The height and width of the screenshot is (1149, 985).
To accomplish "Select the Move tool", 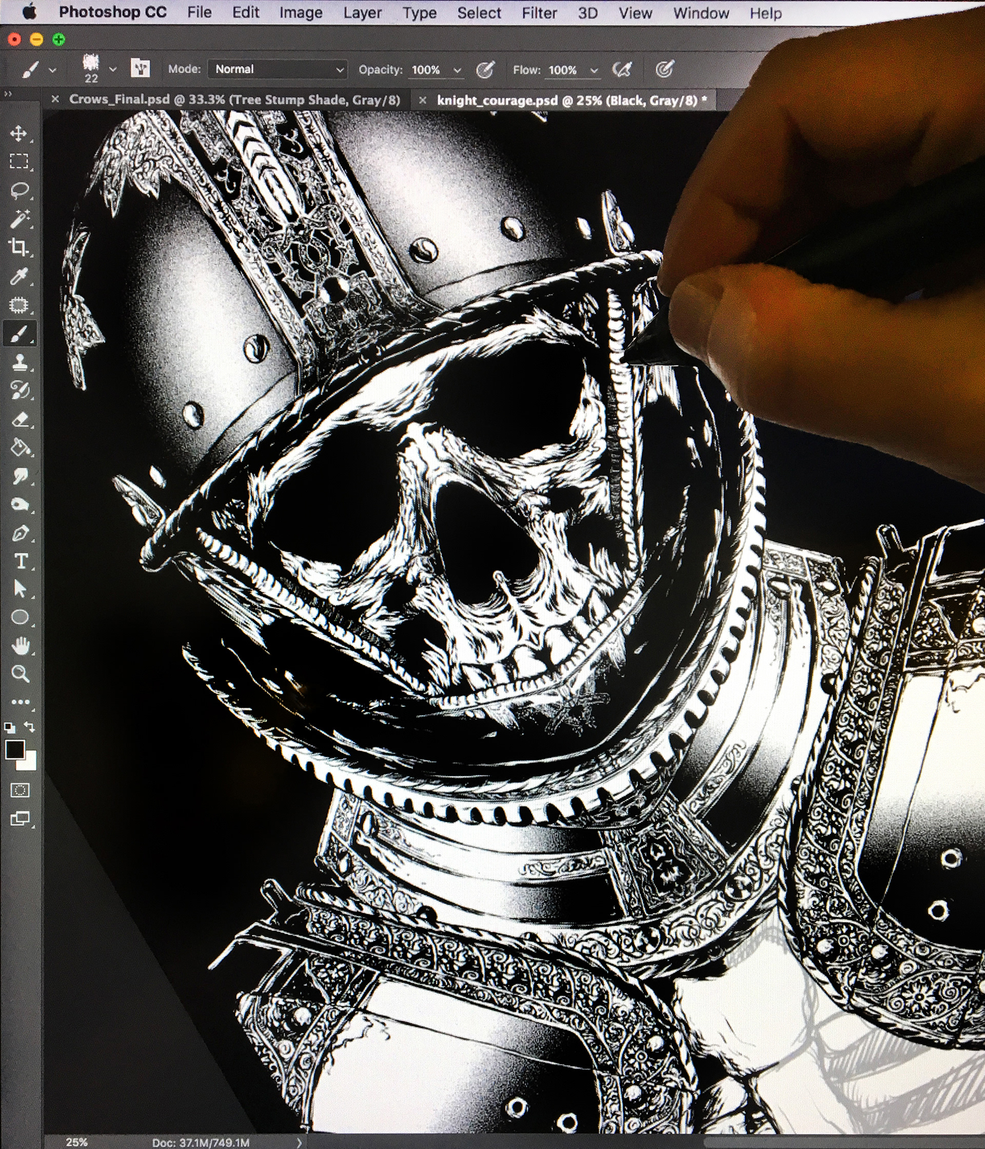I will pyautogui.click(x=19, y=133).
